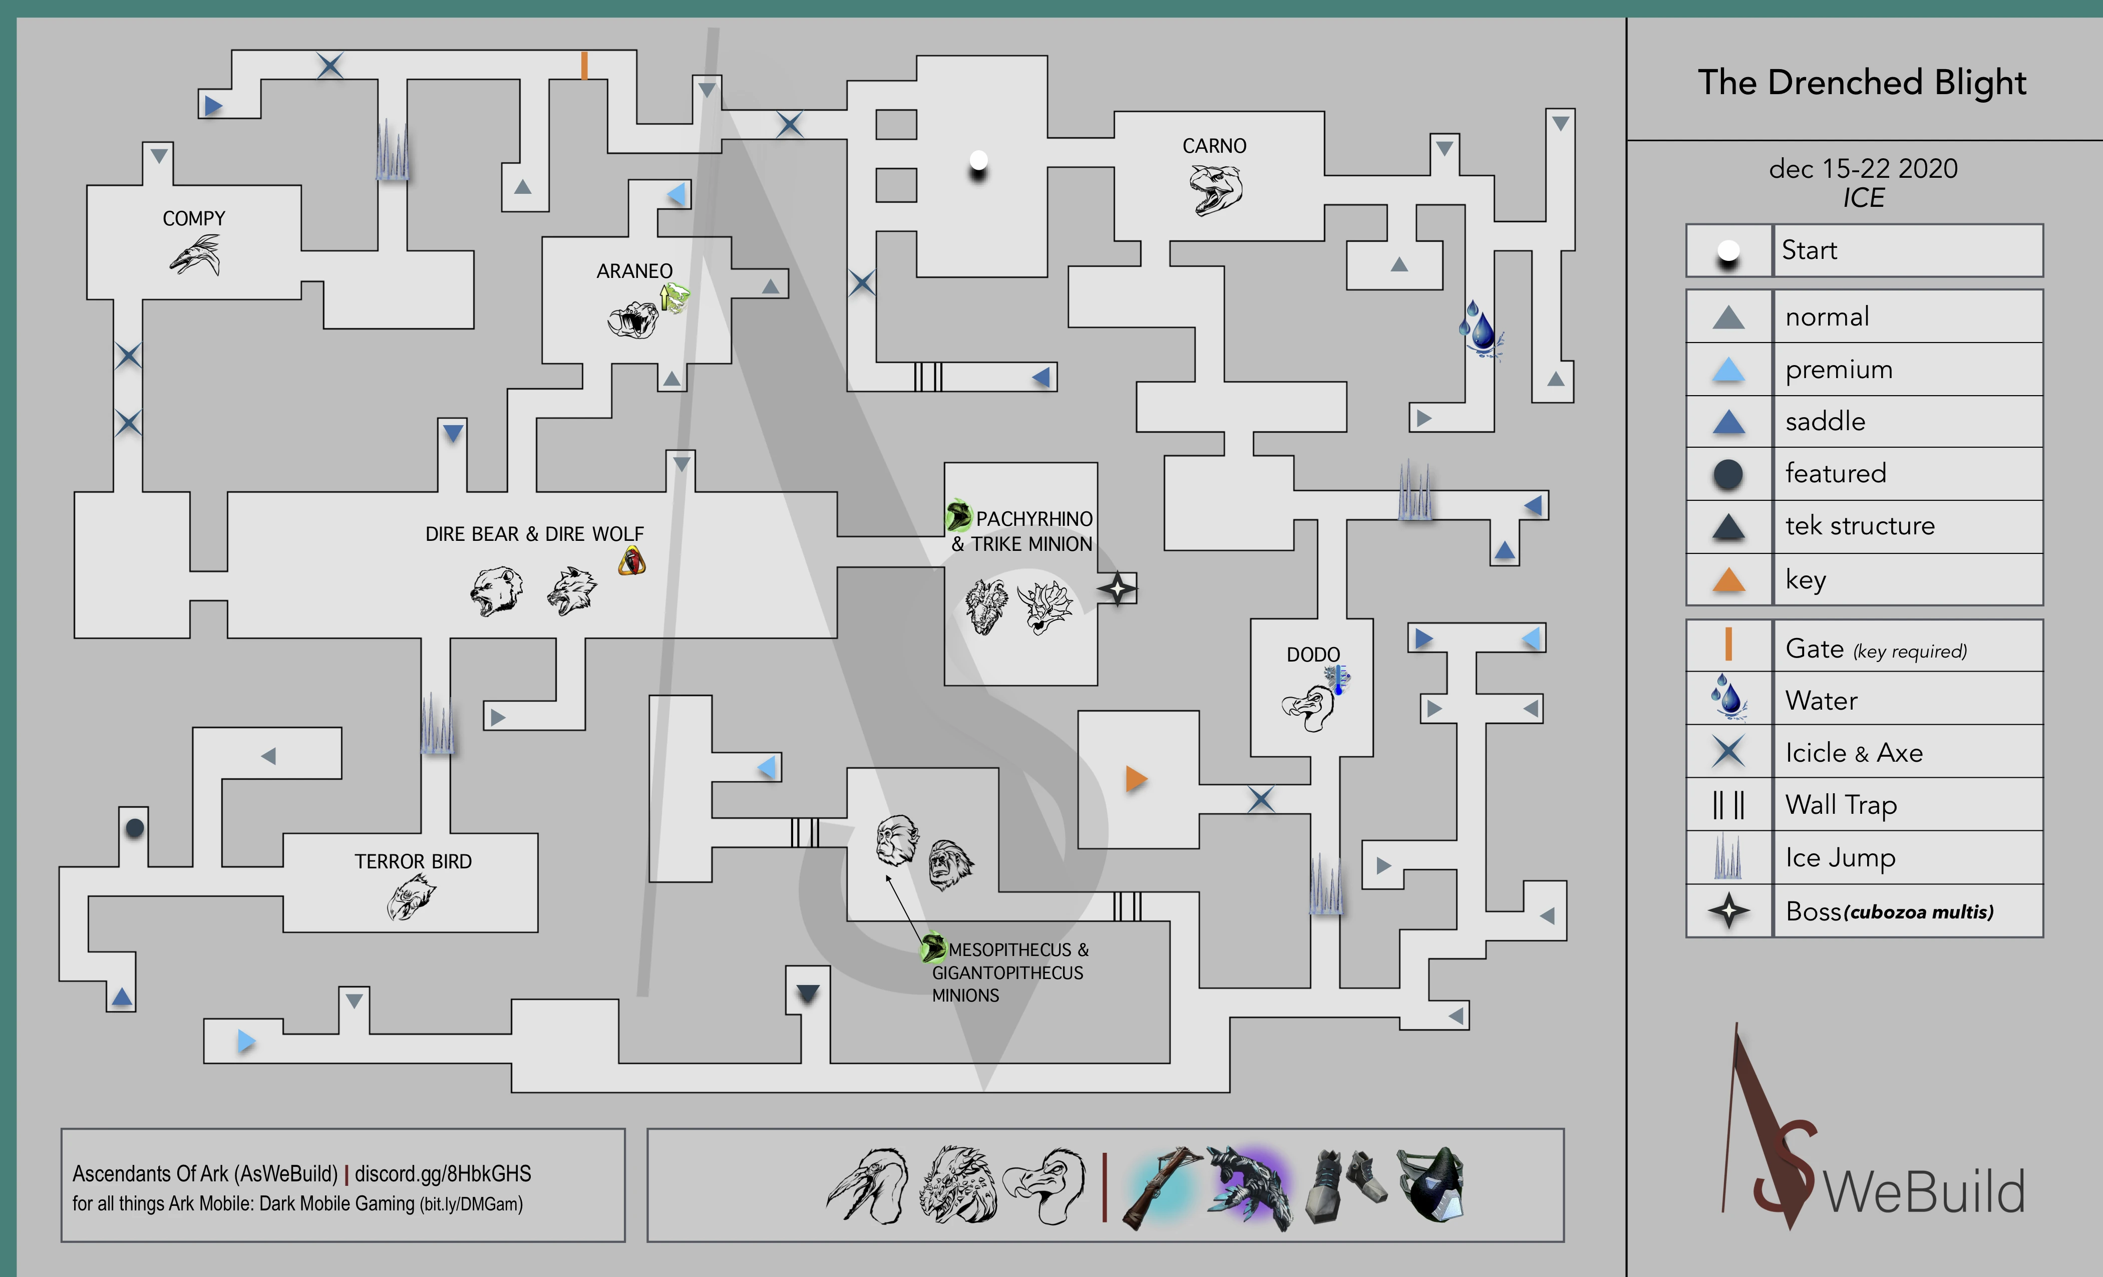2103x1277 pixels.
Task: Click the Compy creature icon
Action: [x=195, y=256]
